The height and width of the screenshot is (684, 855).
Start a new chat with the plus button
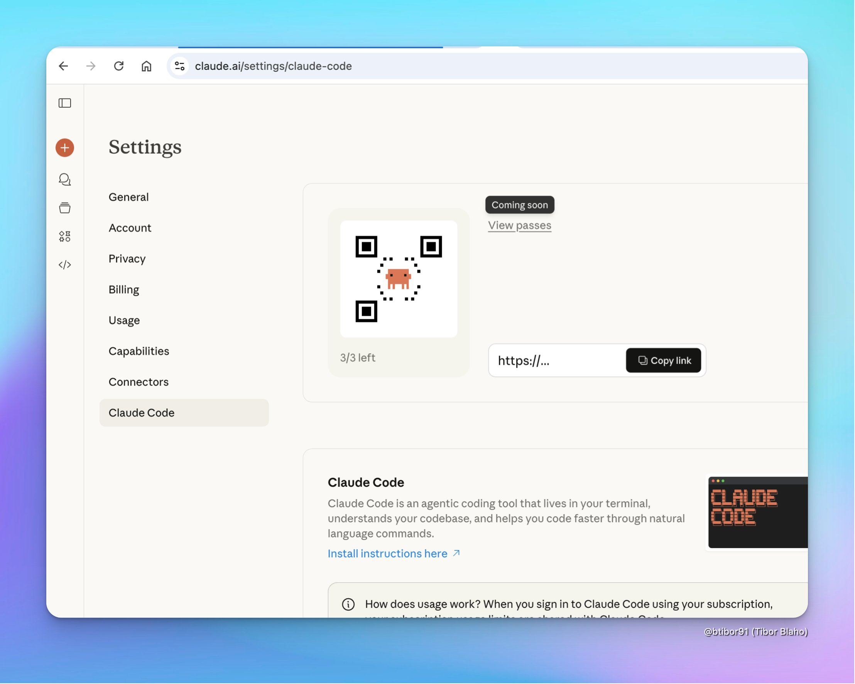tap(65, 147)
